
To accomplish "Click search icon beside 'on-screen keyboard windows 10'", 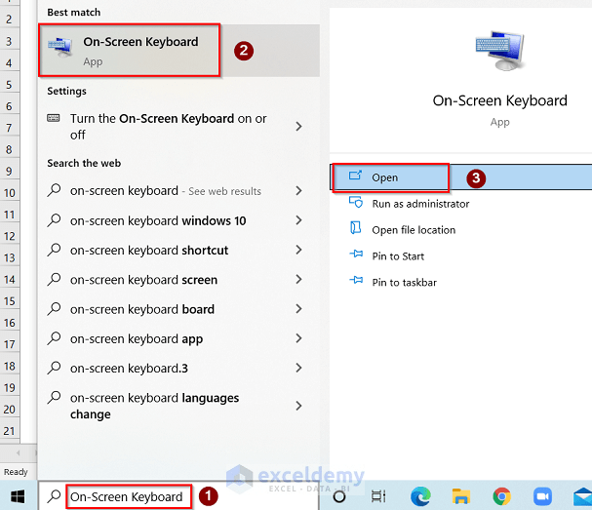I will coord(54,220).
